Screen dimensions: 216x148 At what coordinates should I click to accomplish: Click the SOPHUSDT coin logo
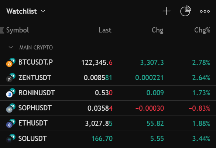point(9,110)
